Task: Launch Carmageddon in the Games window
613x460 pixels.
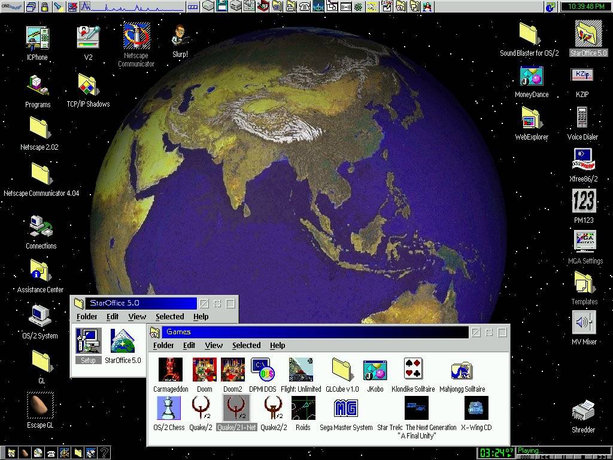Action: [x=171, y=375]
